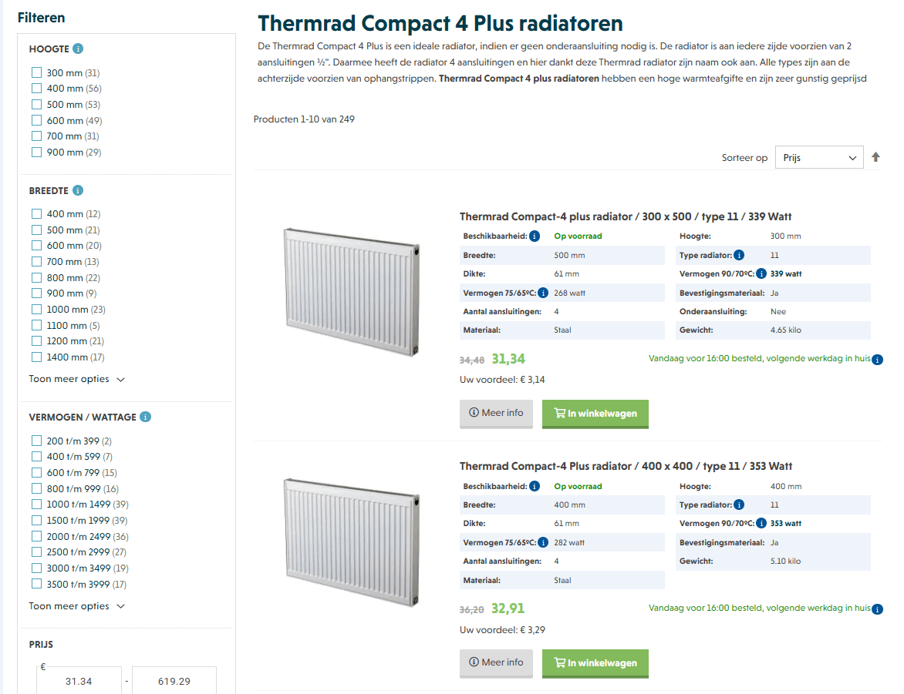Click Type radiator info icon of first product
904x694 pixels.
pos(739,255)
